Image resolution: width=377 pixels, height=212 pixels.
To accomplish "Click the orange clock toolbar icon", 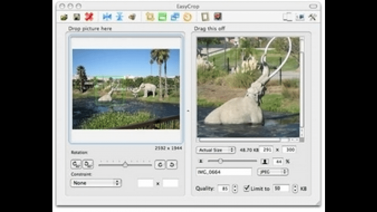I will 187,17.
